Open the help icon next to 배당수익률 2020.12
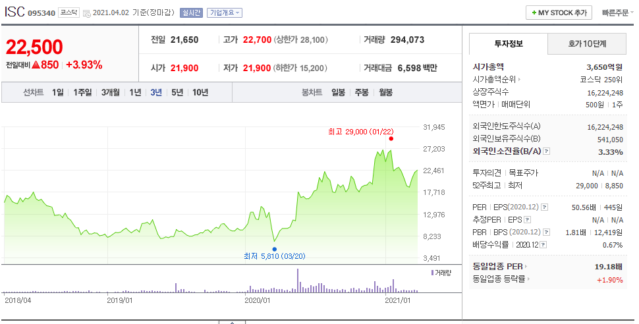Screen dimensions: 639x324 [543, 245]
